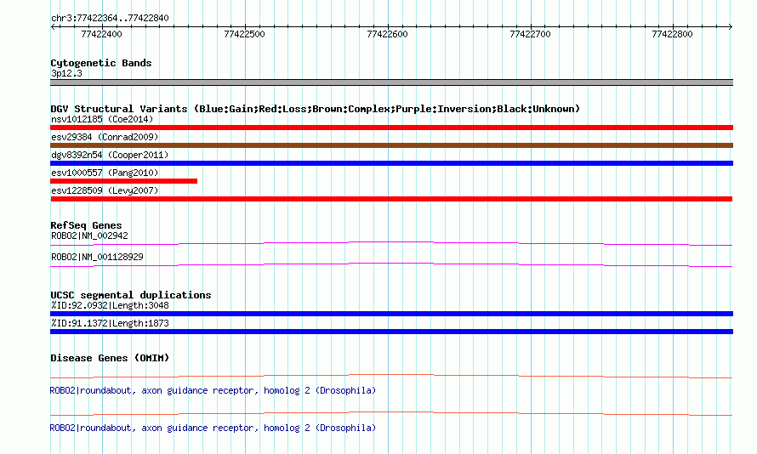Click the ROBO2|NM_001128929 transcript label
757x454 pixels.
[97, 257]
